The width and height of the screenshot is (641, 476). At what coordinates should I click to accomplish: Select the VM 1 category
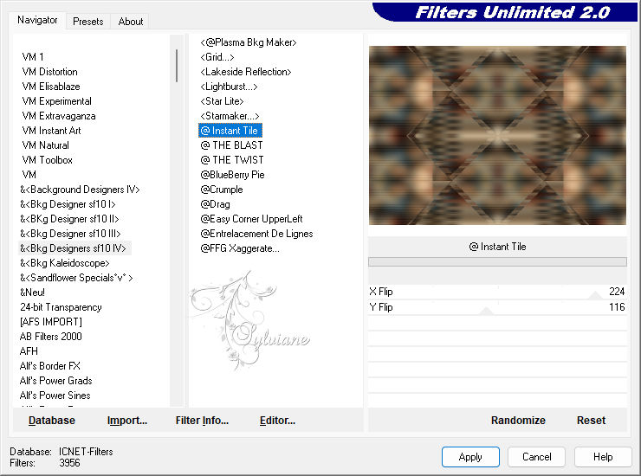click(33, 57)
